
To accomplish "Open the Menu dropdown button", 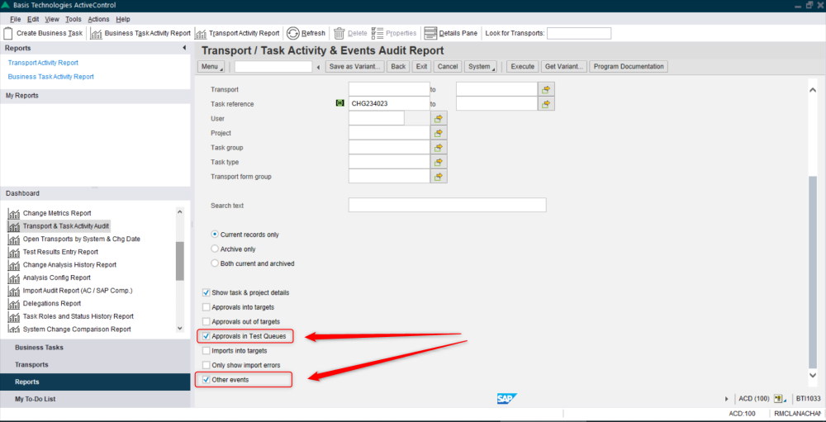I will point(211,67).
